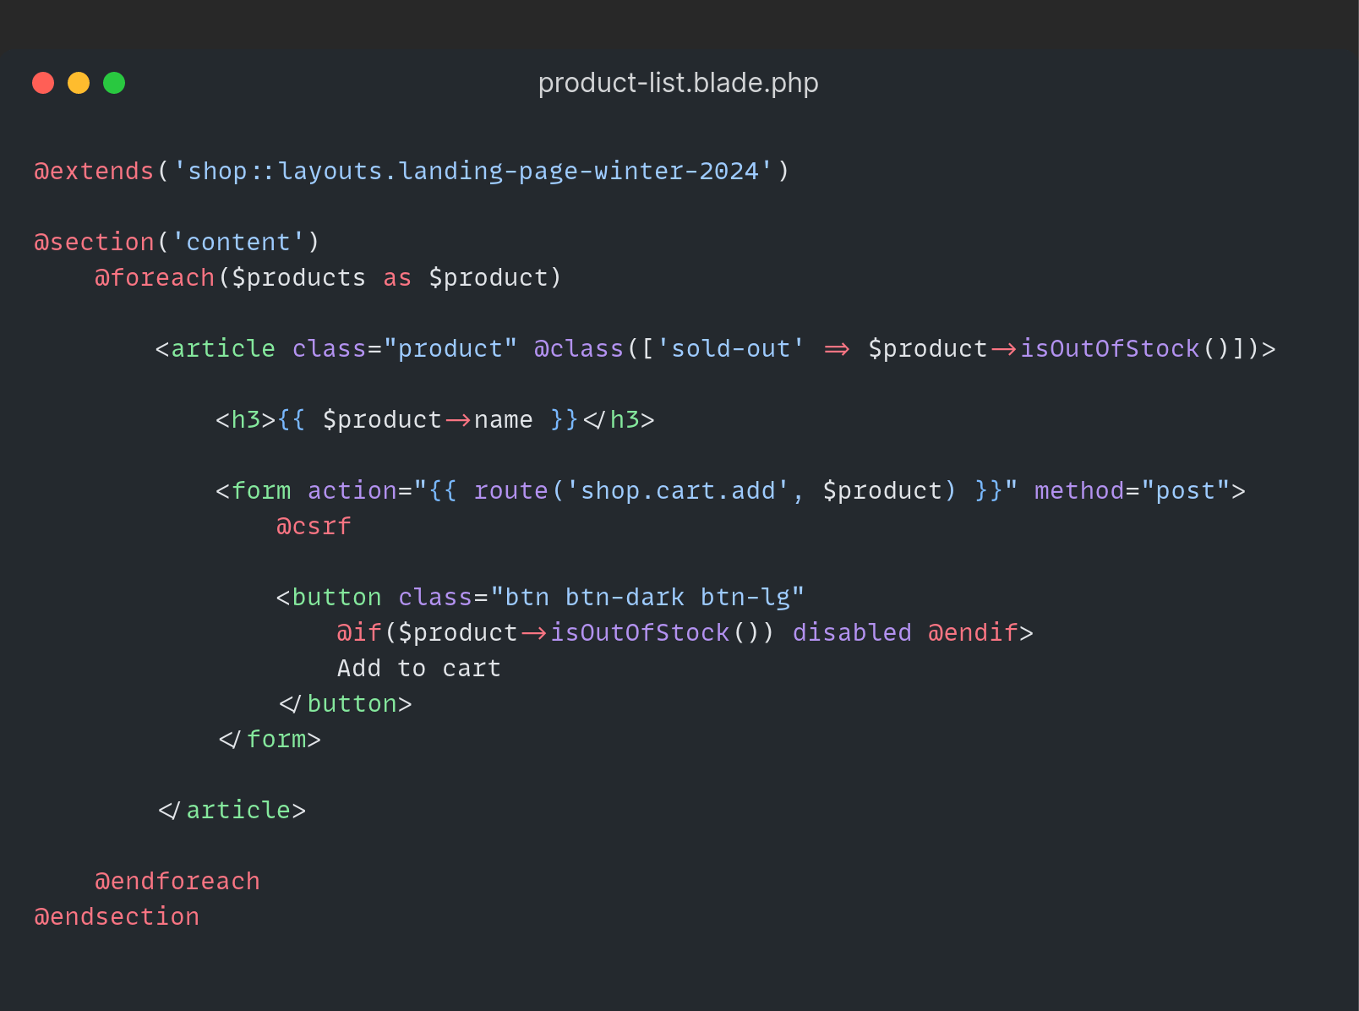Click the closing article tag
The image size is (1359, 1011).
232,811
